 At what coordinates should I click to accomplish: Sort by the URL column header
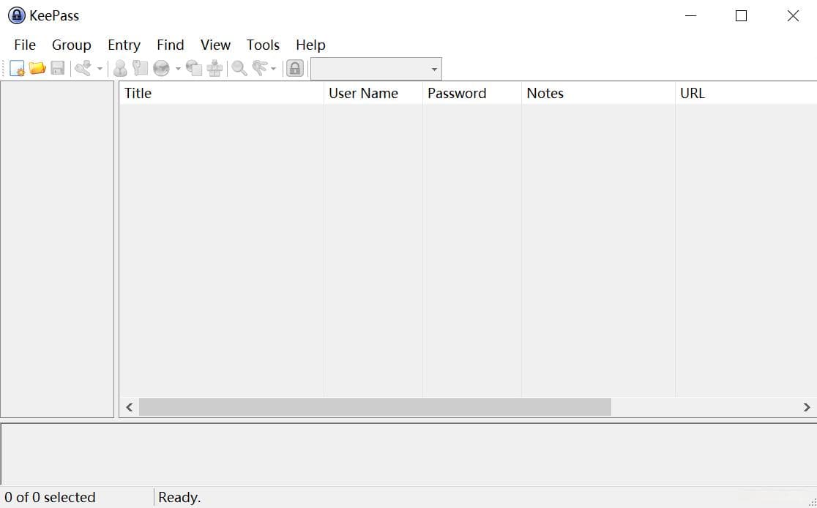[x=746, y=93]
